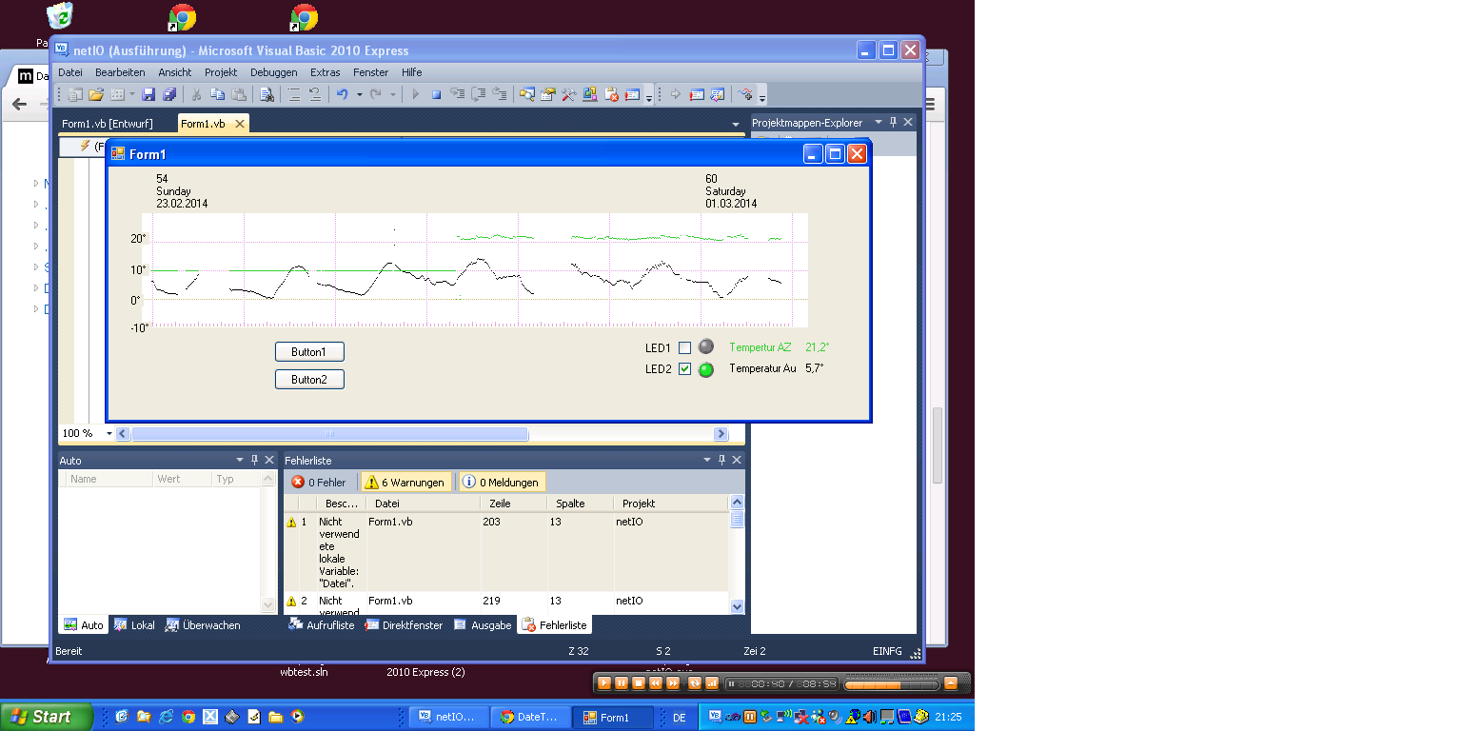The height and width of the screenshot is (731, 1462).
Task: Untick the LED2 checkbox
Action: pos(684,369)
